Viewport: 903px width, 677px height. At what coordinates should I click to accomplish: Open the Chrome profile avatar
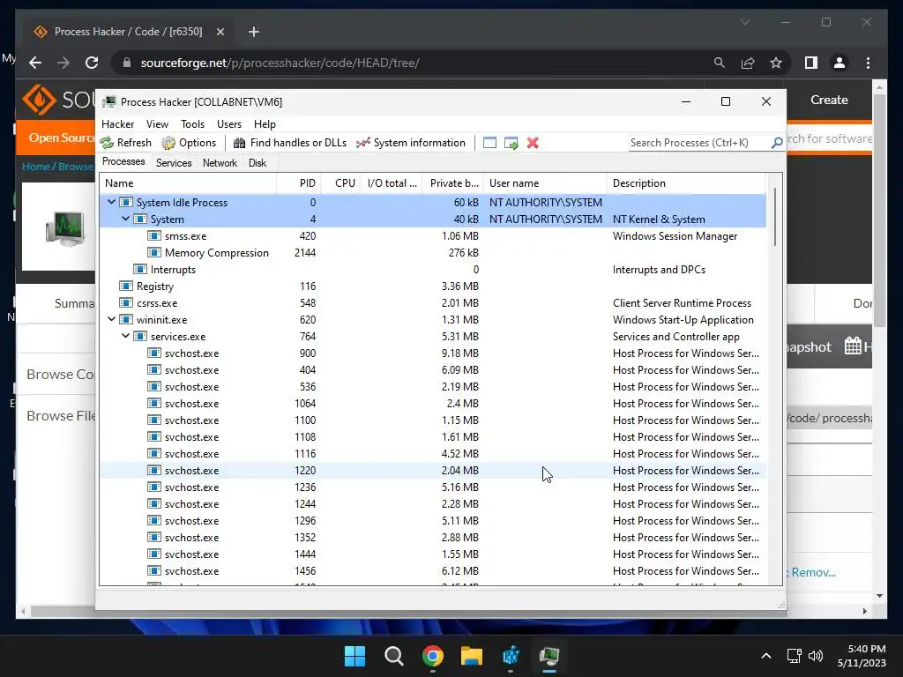pyautogui.click(x=840, y=63)
